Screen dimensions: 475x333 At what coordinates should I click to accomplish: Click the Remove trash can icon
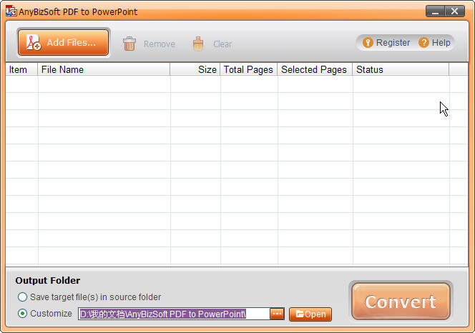click(x=129, y=44)
